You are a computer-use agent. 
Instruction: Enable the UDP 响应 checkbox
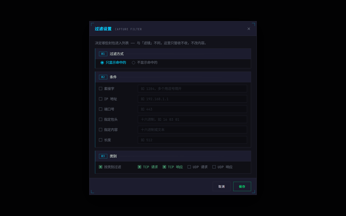[x=214, y=167]
